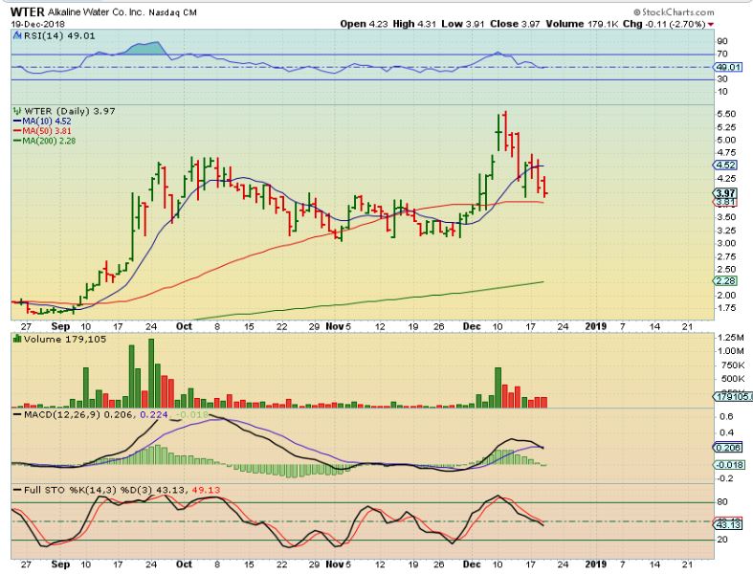Click the MACD(12,26,9) 0.206 legend label

[x=79, y=414]
